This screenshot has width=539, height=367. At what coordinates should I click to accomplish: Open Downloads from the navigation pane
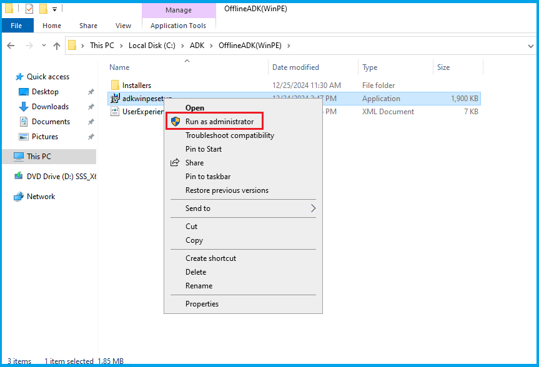50,107
